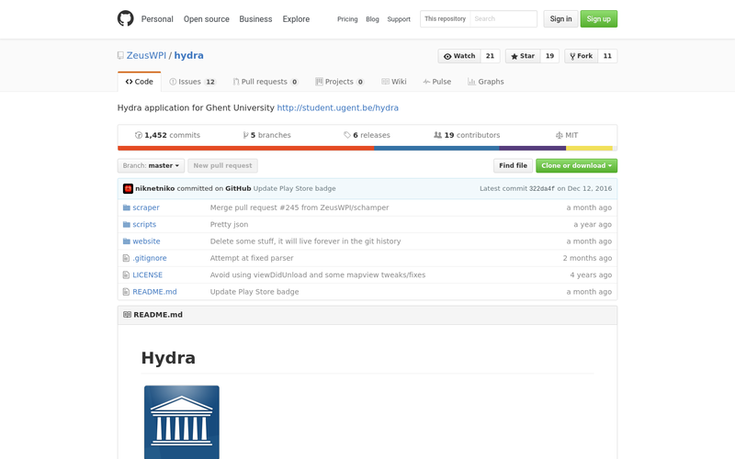Open the Wiki tab

click(394, 82)
